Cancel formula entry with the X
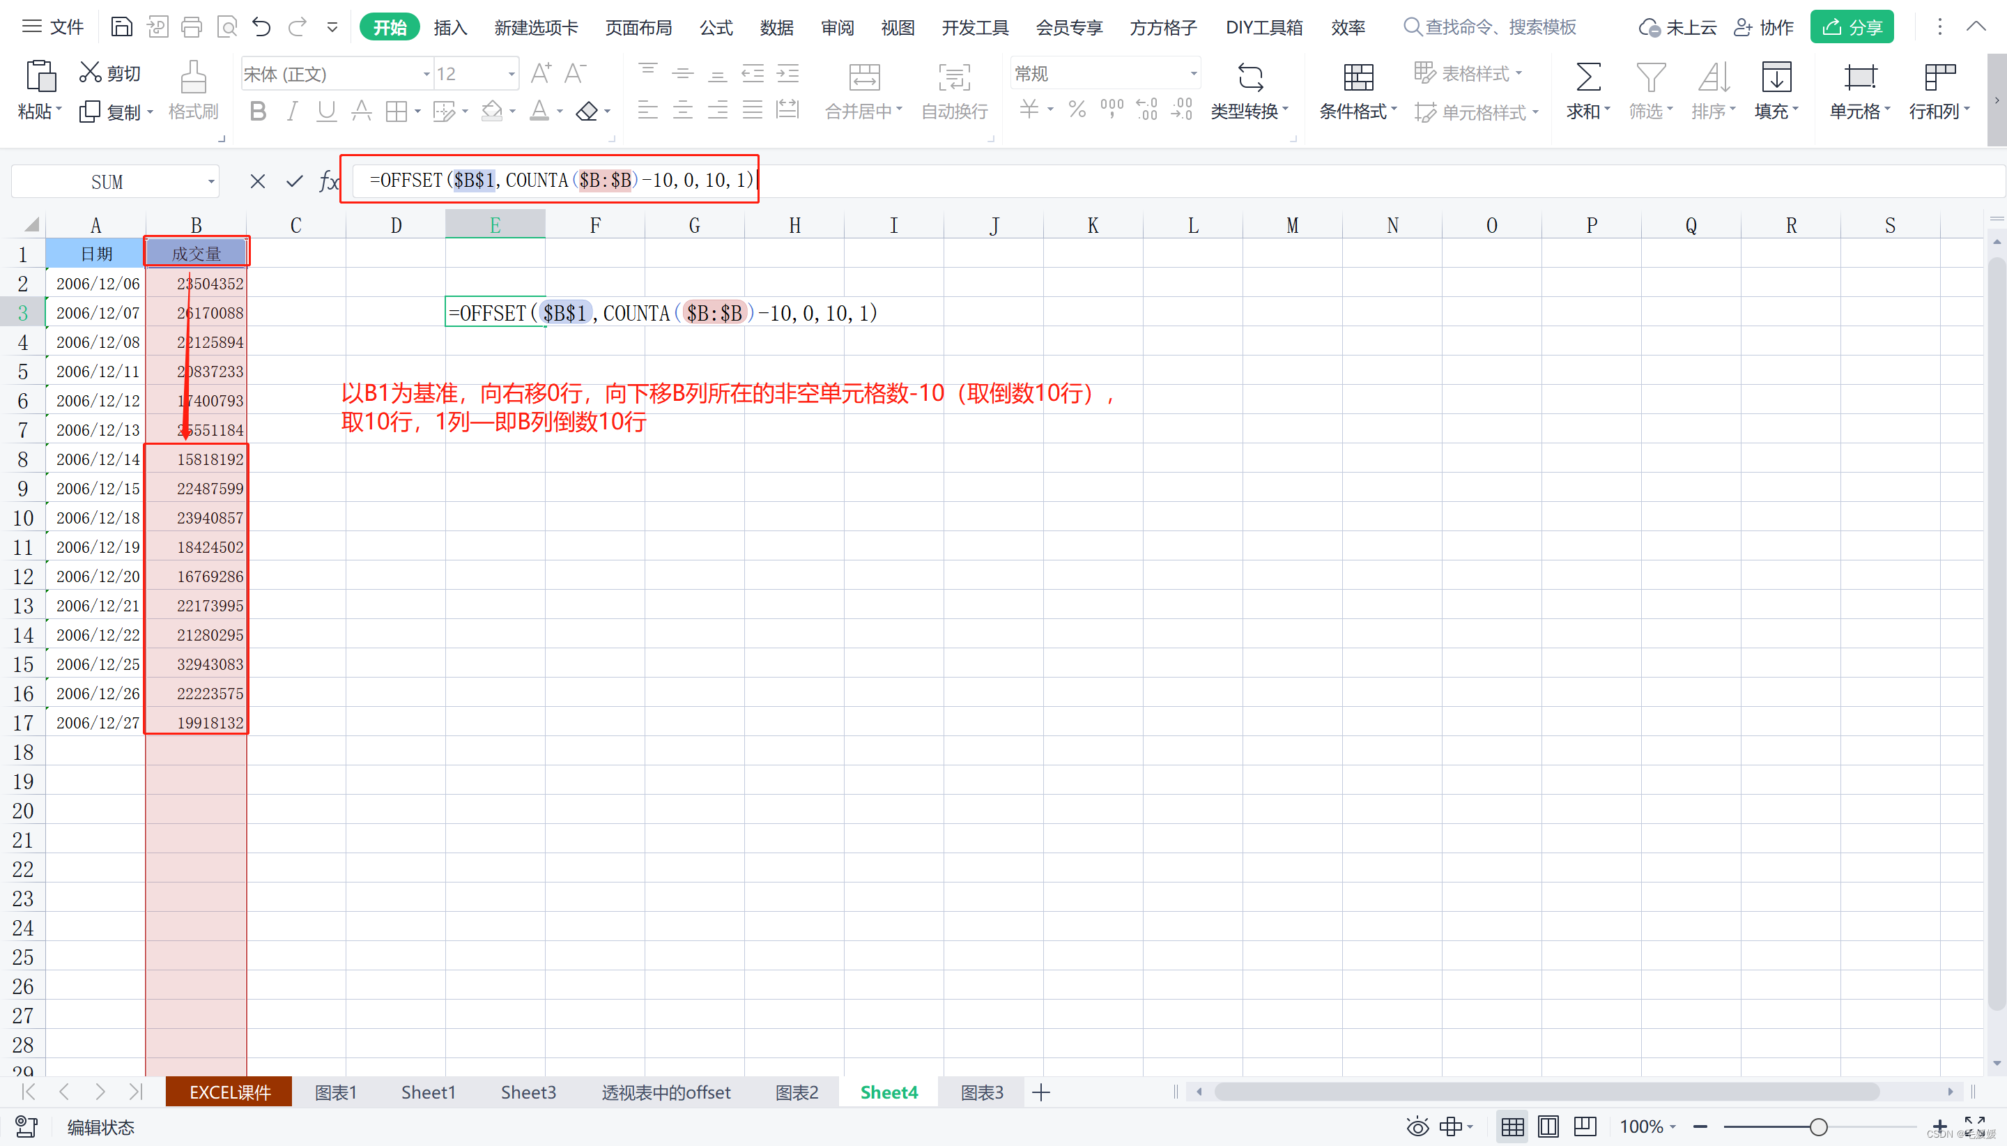The height and width of the screenshot is (1146, 2007). coord(257,182)
